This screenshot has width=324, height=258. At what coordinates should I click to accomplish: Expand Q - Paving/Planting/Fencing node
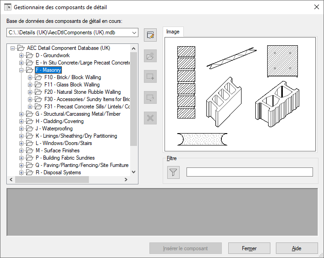[x=21, y=166]
